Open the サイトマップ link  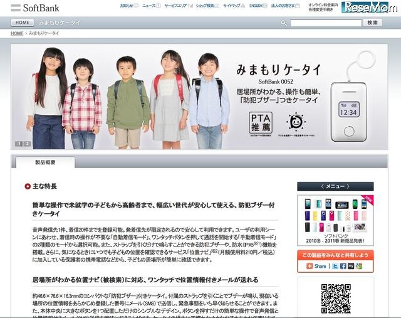234,6
